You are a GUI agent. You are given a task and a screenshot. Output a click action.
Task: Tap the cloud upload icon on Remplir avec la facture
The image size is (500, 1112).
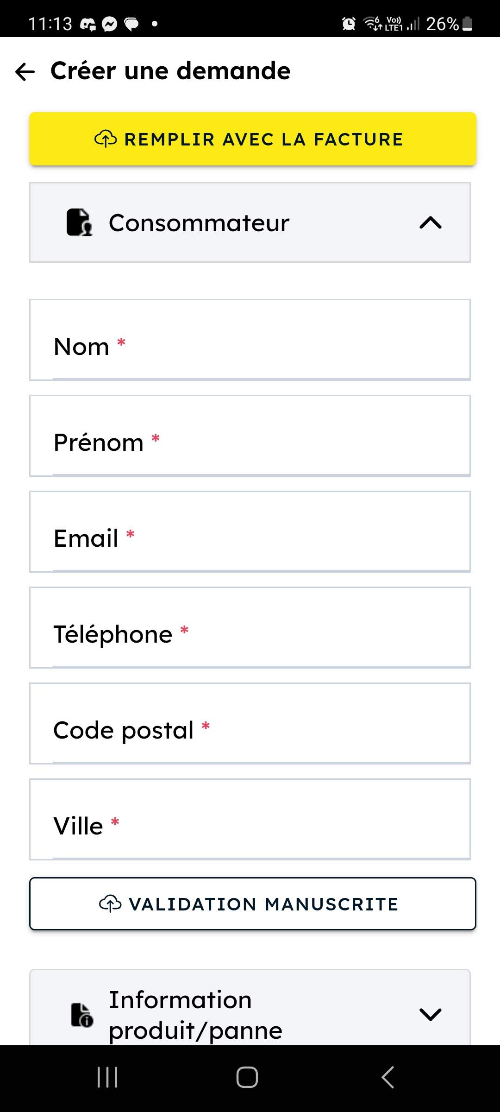point(106,139)
